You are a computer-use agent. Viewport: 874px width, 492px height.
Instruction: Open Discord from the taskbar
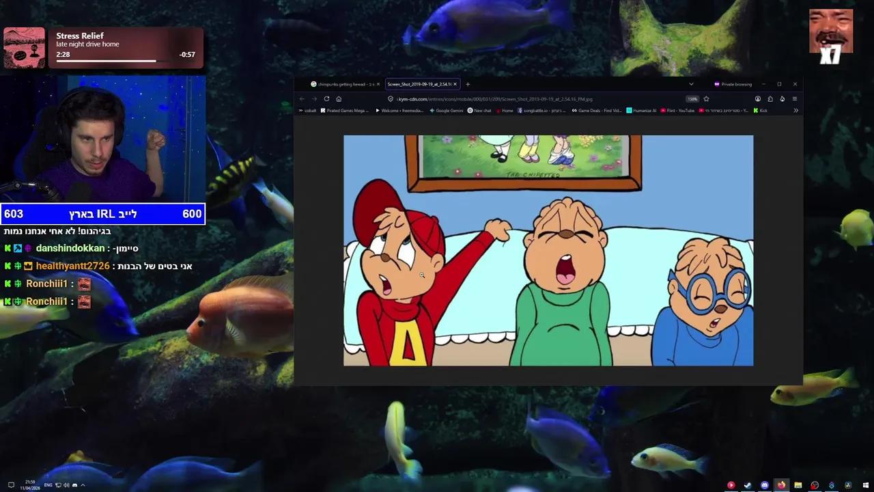pyautogui.click(x=765, y=485)
